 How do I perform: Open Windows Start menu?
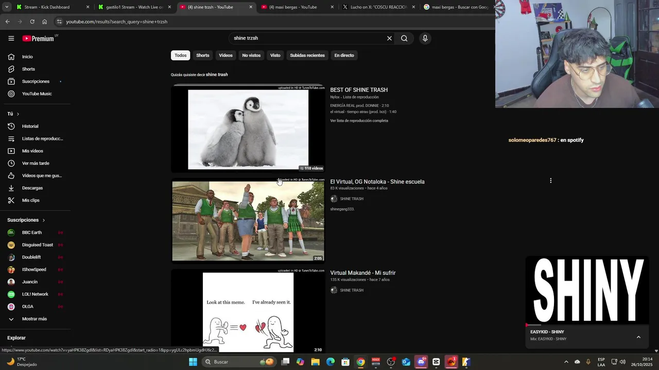(193, 362)
